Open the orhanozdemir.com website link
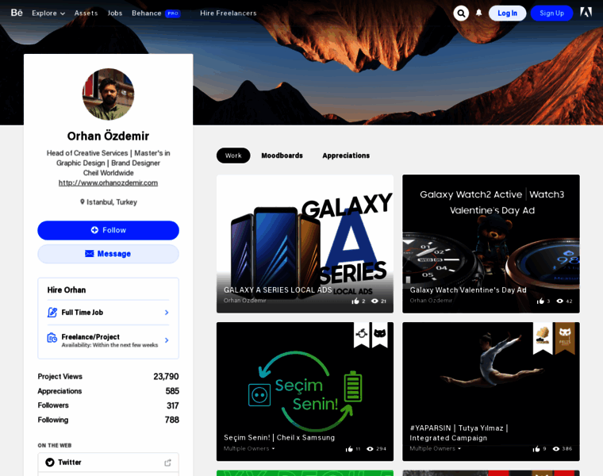The width and height of the screenshot is (603, 476). 108,183
